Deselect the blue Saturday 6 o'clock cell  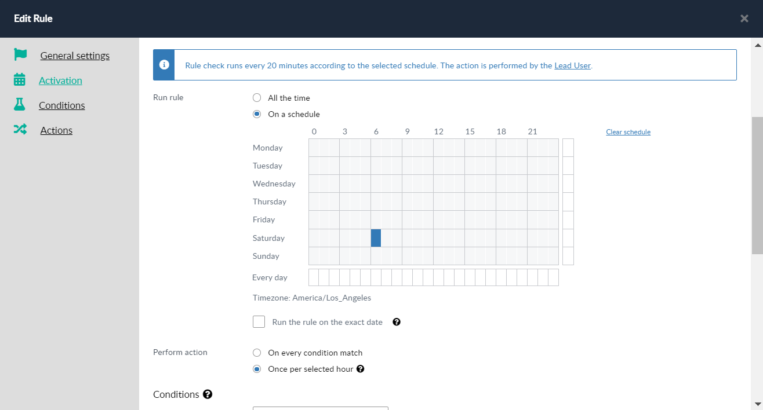pos(376,238)
